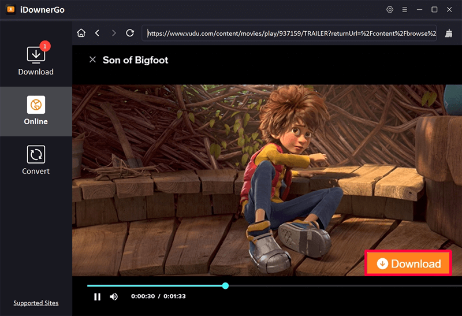Pause the trailer playback

[x=97, y=296]
